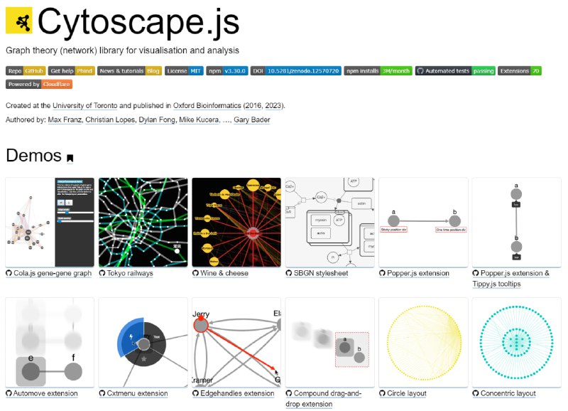This screenshot has width=568, height=411.
Task: Click Edgehandles thumbnail with Jerry node
Action: pos(236,343)
